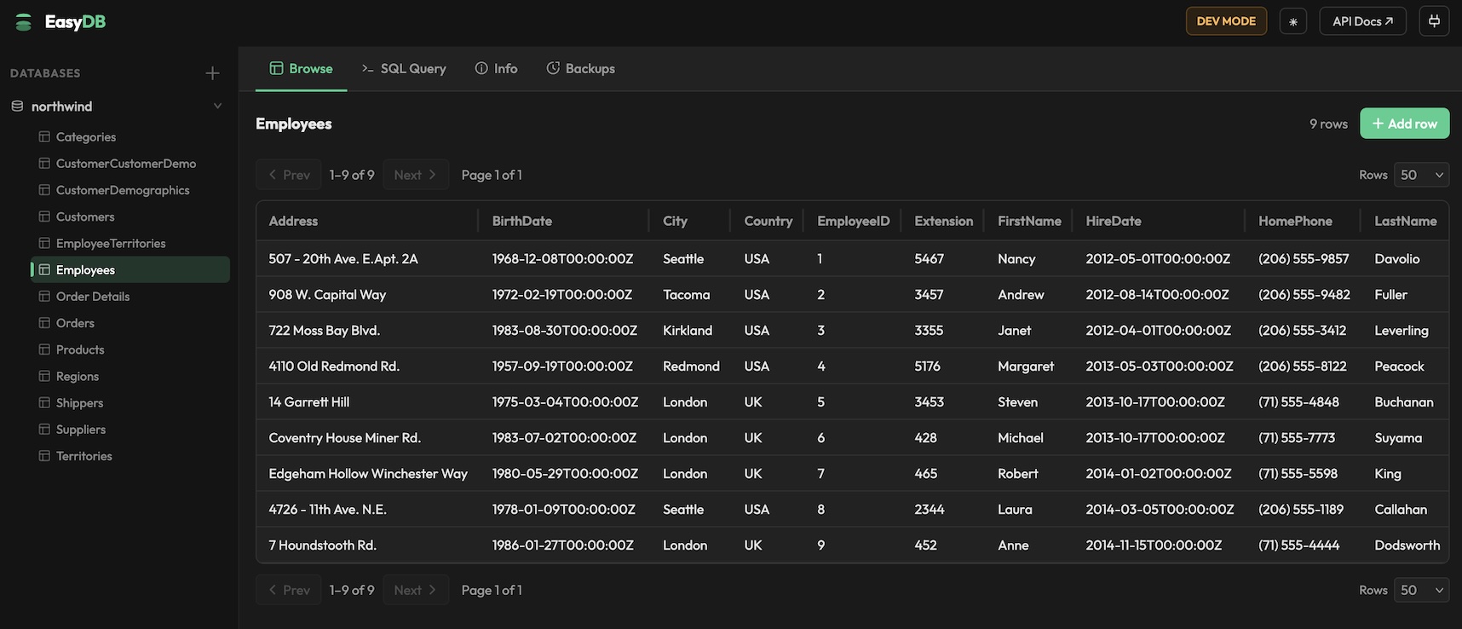Click the table icon beside Customers
Screen dimensions: 1462x629
44,216
